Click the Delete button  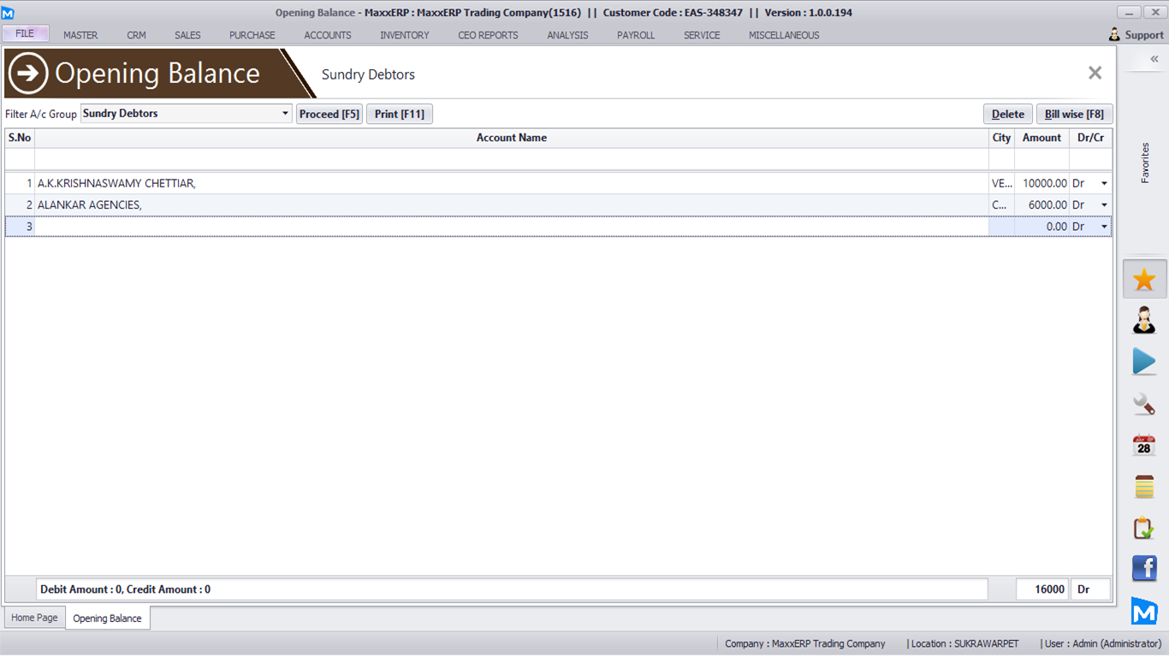[1007, 114]
